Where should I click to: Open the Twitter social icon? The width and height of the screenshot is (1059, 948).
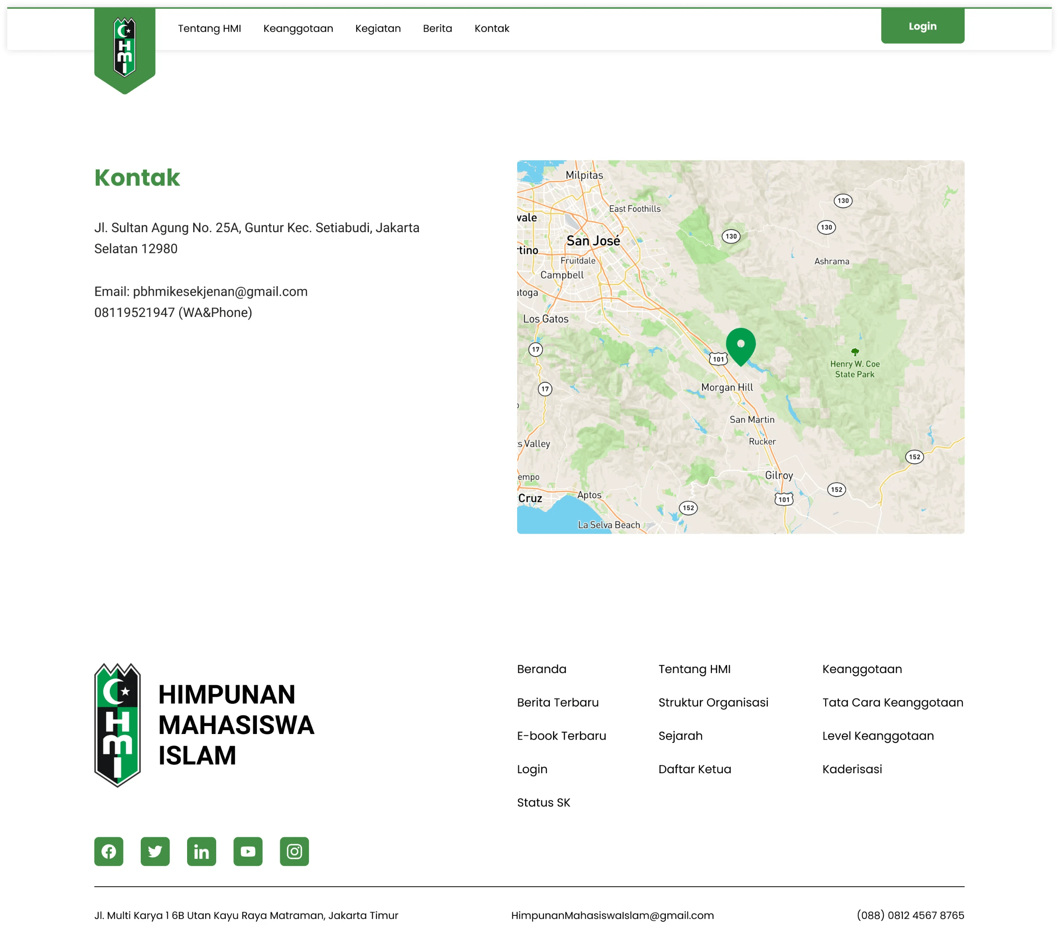click(x=155, y=851)
